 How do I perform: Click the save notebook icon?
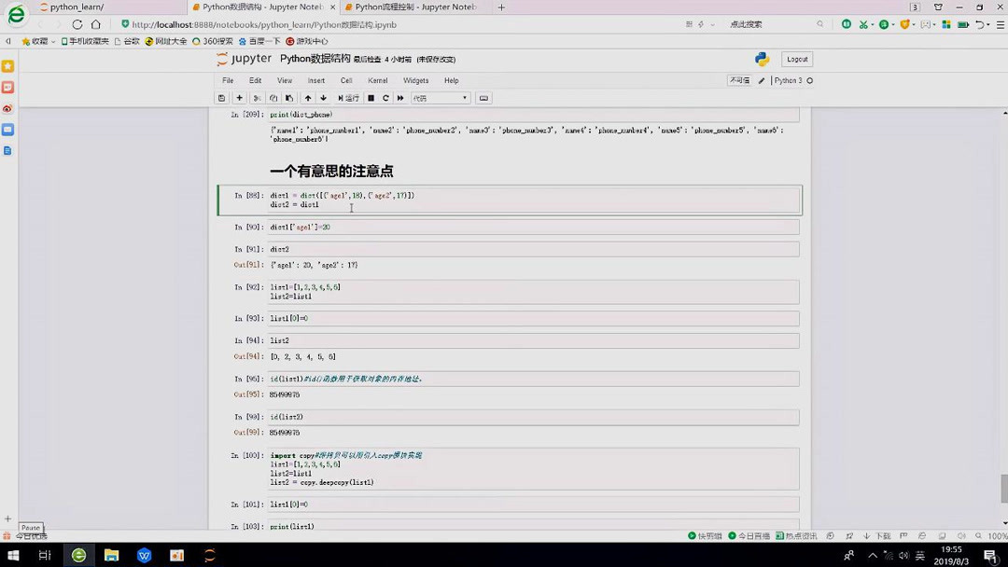point(221,98)
